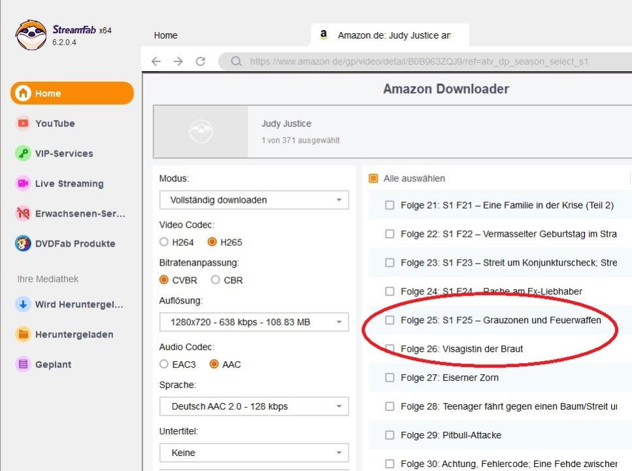Toggle the Alle auswählen checkbox

(374, 179)
